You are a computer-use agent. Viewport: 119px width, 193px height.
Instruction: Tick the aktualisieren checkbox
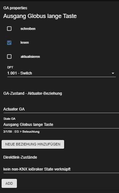coord(9,57)
